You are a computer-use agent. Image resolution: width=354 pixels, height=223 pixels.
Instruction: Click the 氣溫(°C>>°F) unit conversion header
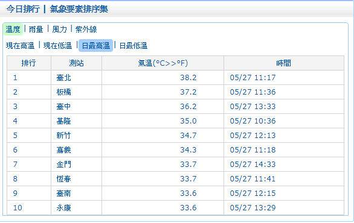(163, 63)
